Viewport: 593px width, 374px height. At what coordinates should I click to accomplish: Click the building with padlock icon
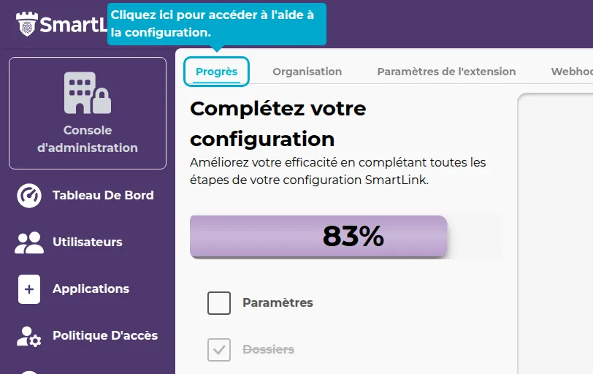click(88, 93)
